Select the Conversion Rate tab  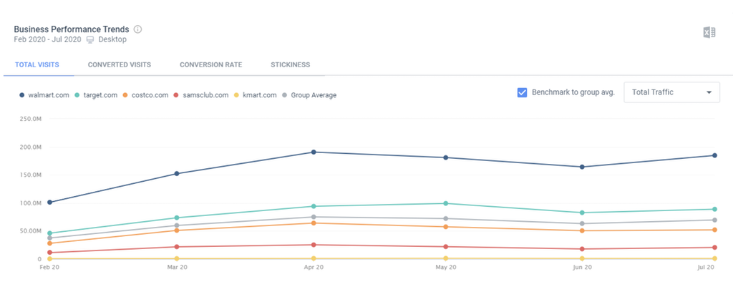pos(210,64)
